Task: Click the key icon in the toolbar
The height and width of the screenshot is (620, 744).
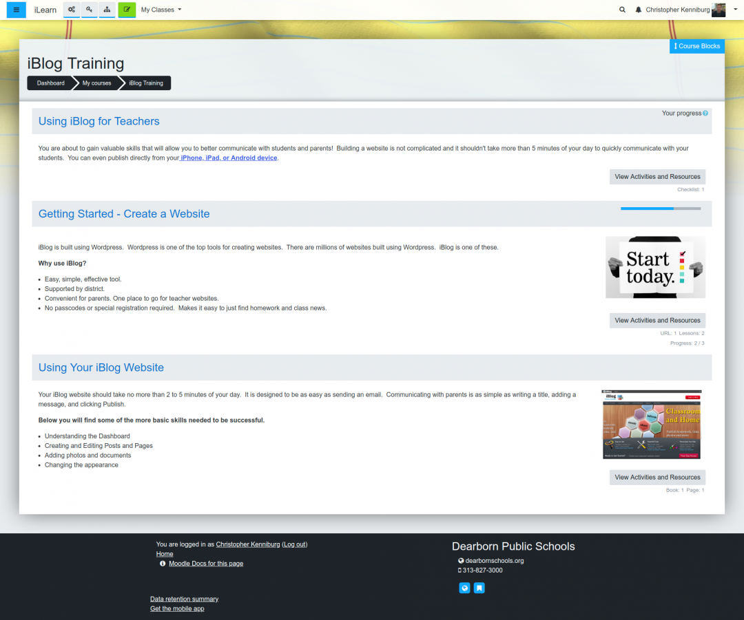Action: pyautogui.click(x=89, y=10)
